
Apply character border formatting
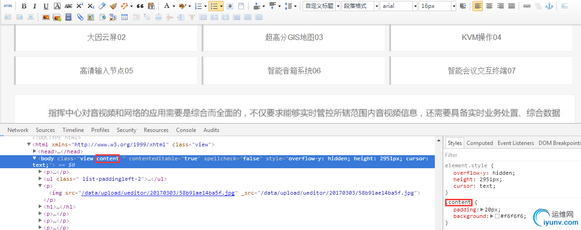pos(57,6)
